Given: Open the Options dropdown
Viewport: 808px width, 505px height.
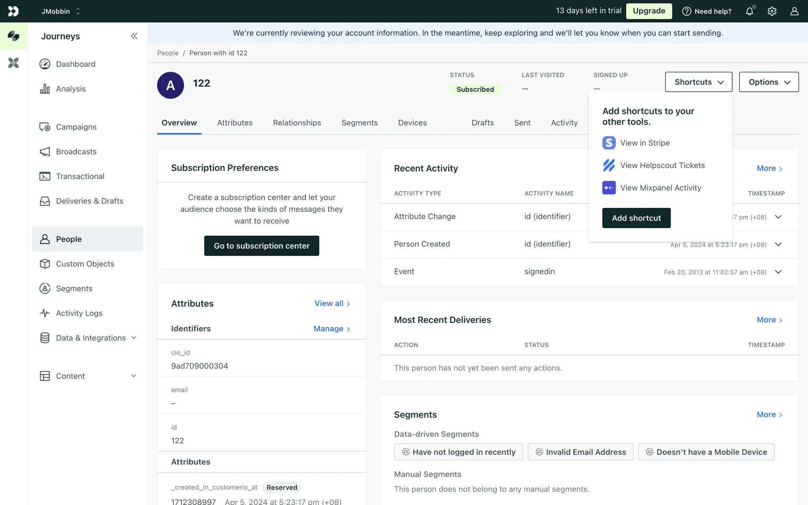Looking at the screenshot, I should tap(769, 82).
